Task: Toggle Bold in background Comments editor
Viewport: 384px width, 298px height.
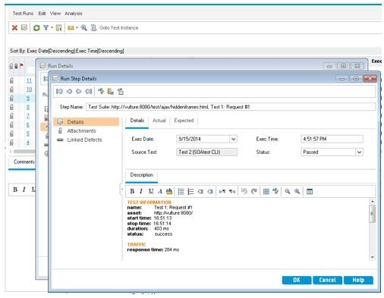Action: pyautogui.click(x=15, y=190)
